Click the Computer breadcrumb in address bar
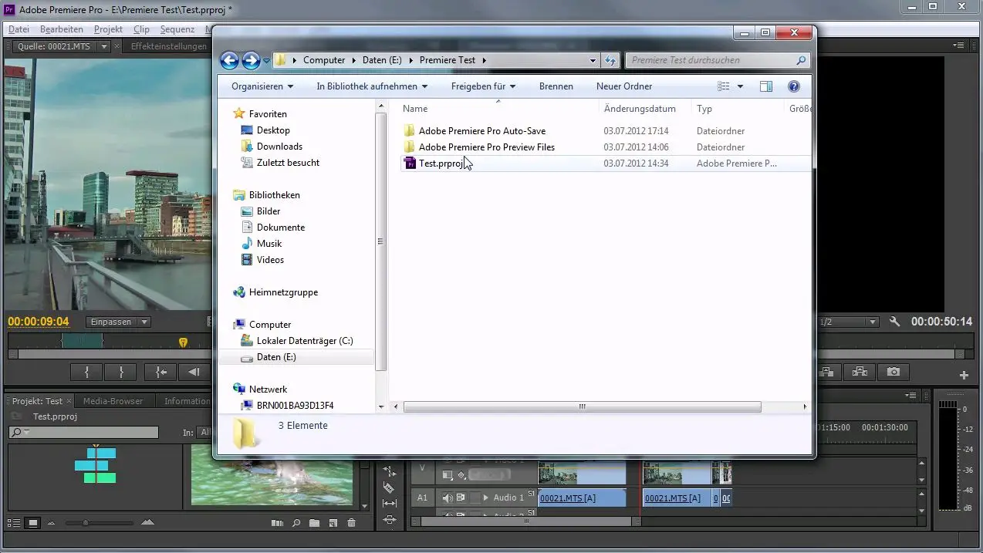Screen dimensions: 983x553 point(324,60)
